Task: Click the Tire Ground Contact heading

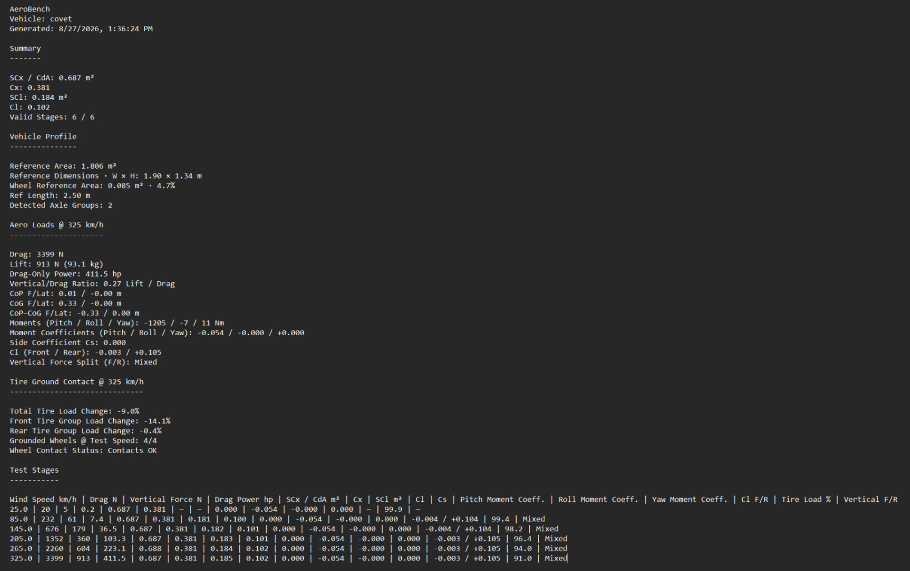Action: pos(77,382)
